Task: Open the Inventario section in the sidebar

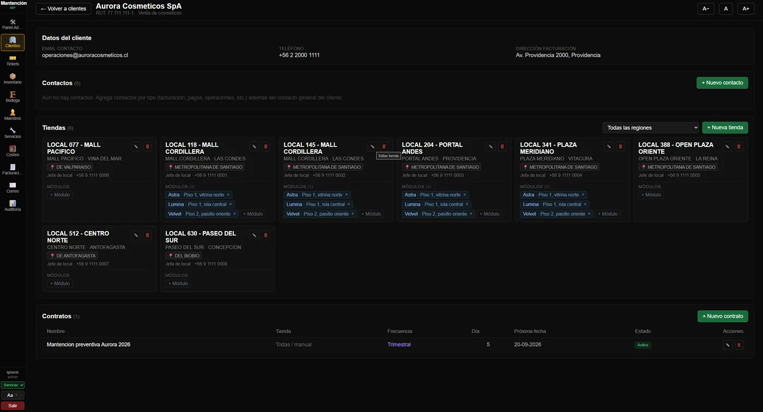Action: click(13, 79)
